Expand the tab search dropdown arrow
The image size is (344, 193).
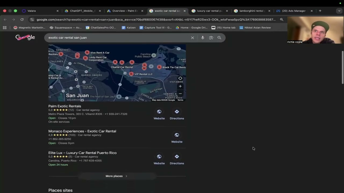click(339, 11)
